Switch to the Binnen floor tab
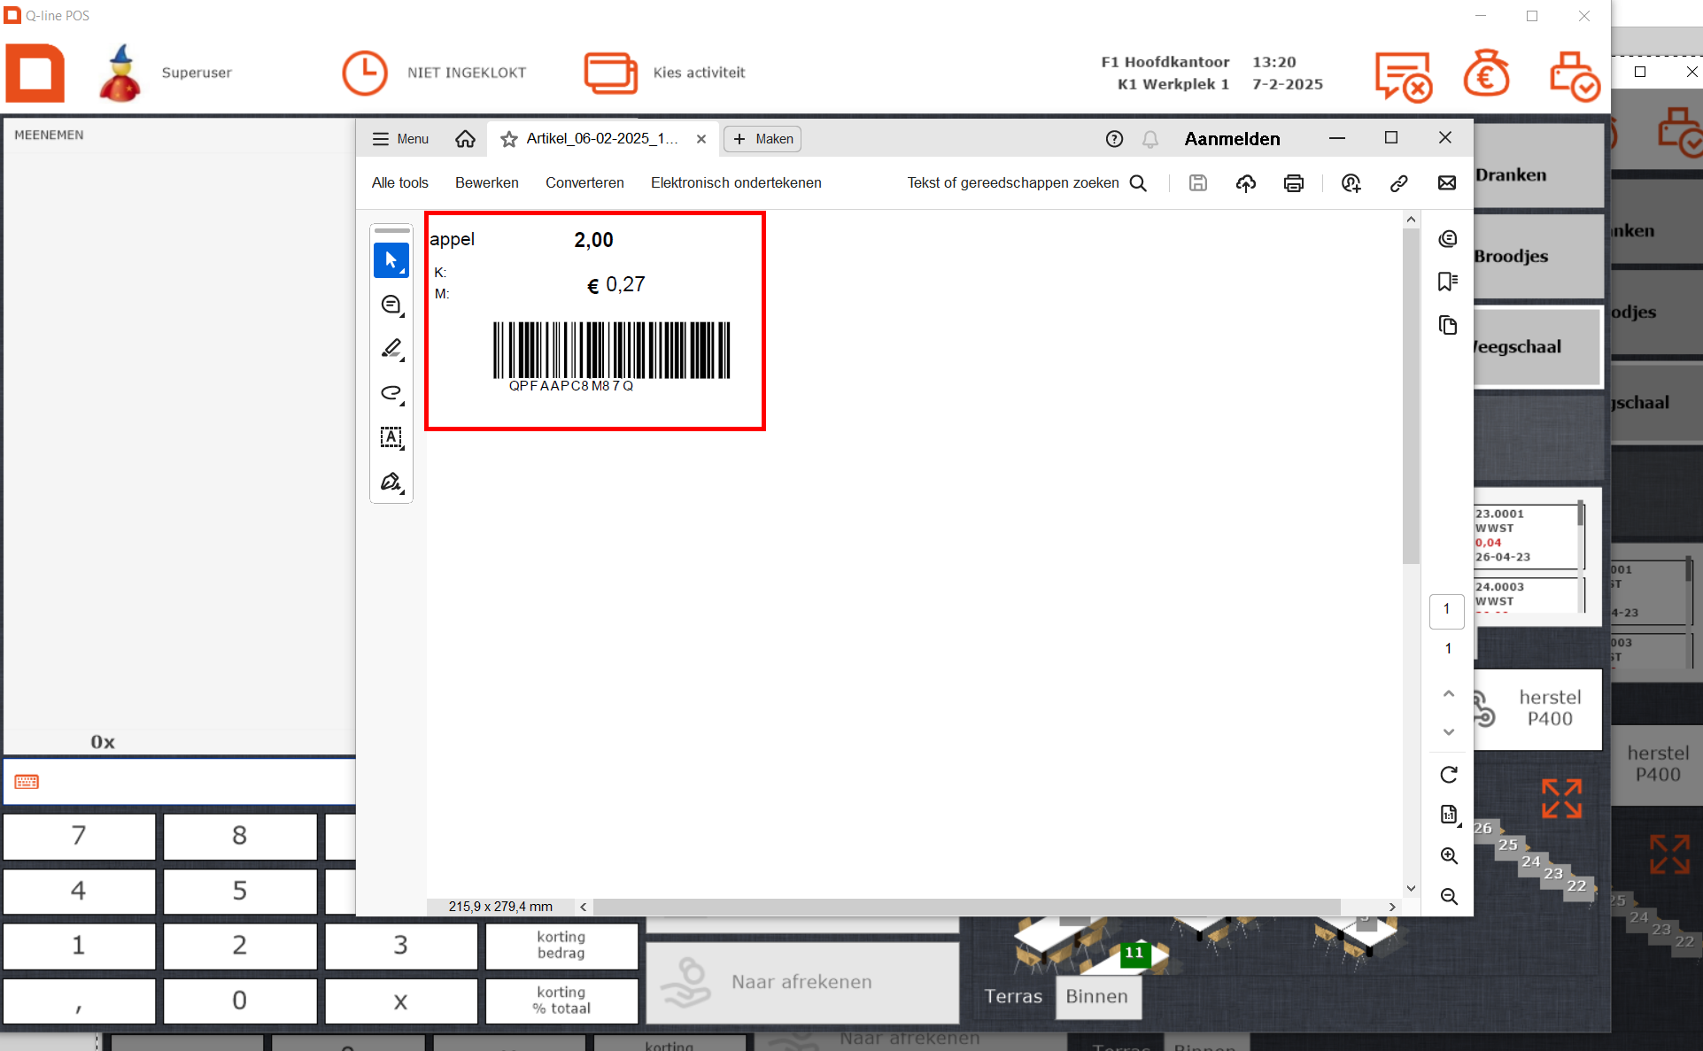 pos(1097,997)
